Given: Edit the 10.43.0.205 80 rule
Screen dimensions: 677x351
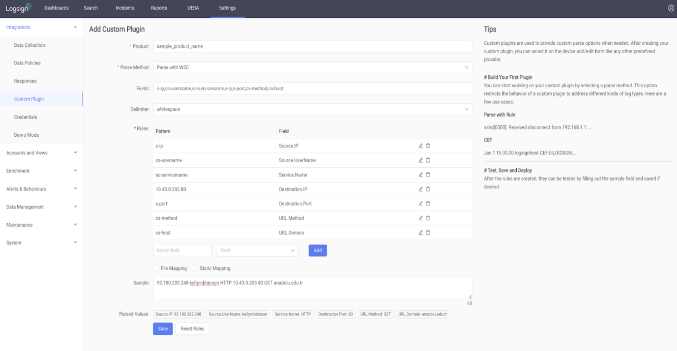Looking at the screenshot, I should pos(421,189).
